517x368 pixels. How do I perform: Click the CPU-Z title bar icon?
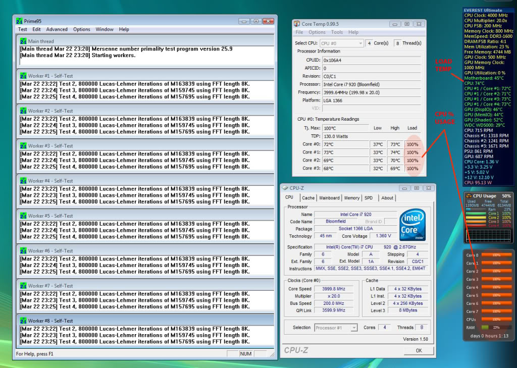[x=285, y=188]
